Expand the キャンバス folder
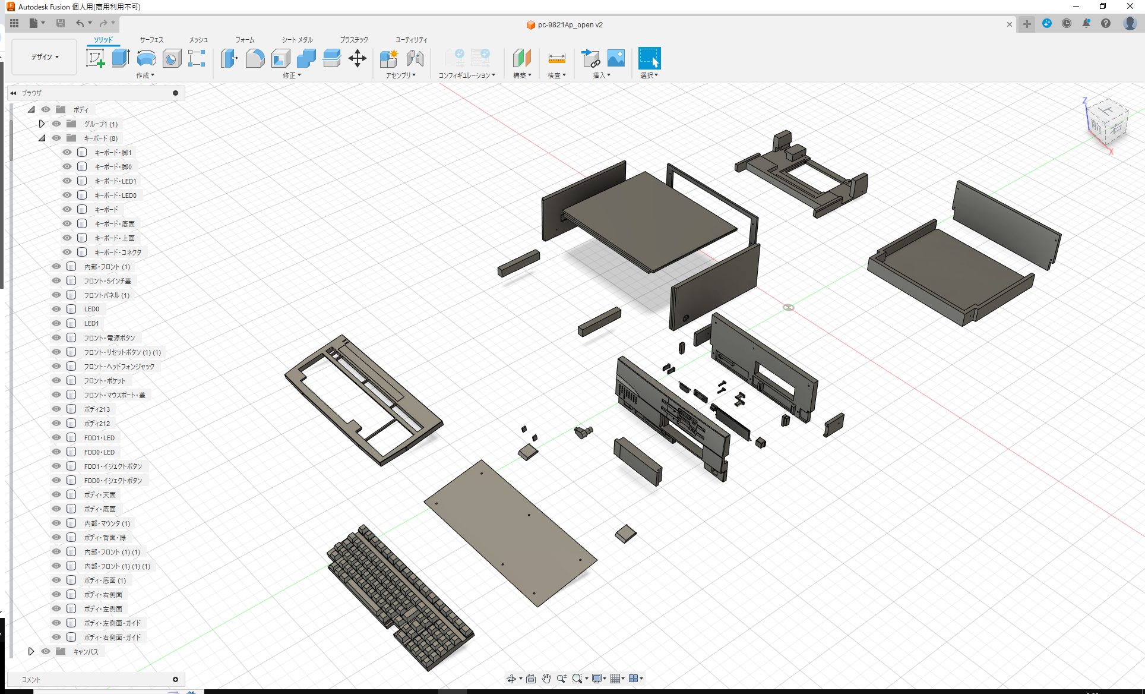1145x694 pixels. [31, 651]
